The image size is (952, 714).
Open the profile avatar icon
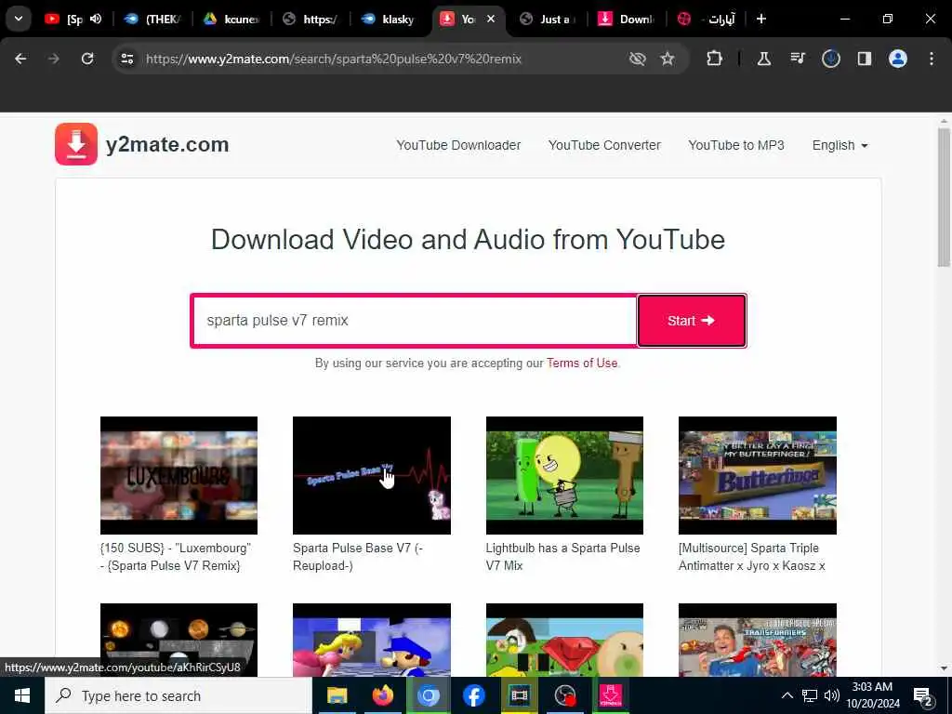click(x=898, y=59)
